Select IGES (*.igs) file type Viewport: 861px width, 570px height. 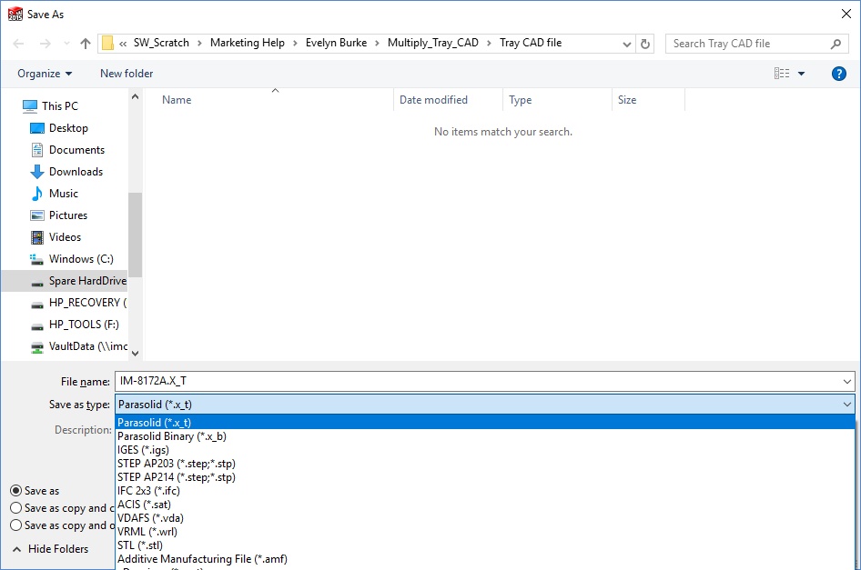pos(485,450)
